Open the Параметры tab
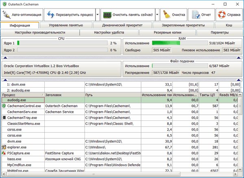This screenshot has height=178, width=244. [220, 32]
